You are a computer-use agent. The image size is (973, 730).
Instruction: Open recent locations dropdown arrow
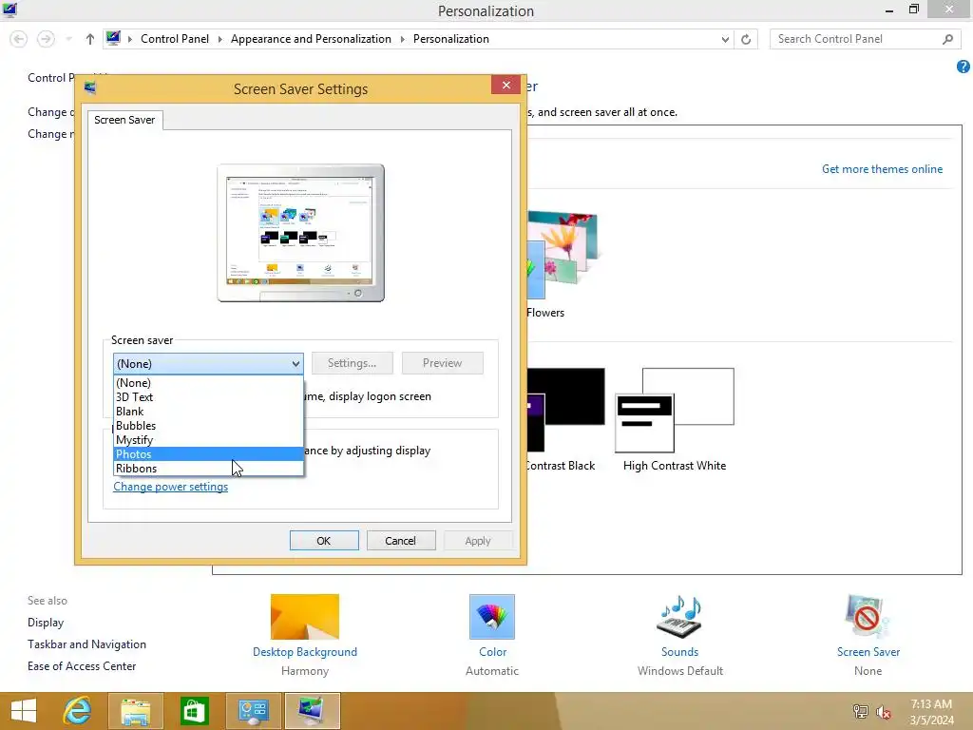(x=68, y=39)
